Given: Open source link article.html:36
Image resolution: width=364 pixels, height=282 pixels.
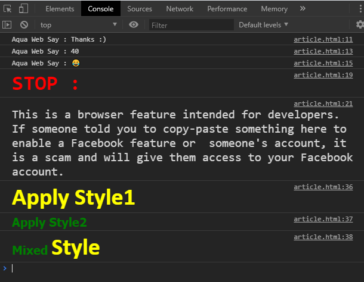Looking at the screenshot, I should pos(323,187).
